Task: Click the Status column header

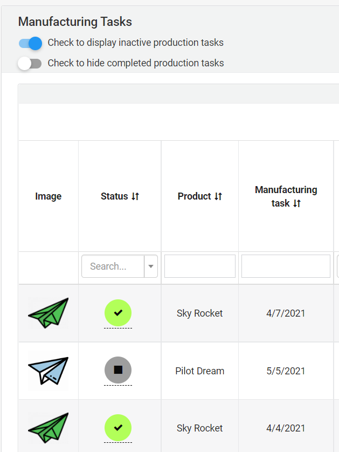Action: (114, 196)
